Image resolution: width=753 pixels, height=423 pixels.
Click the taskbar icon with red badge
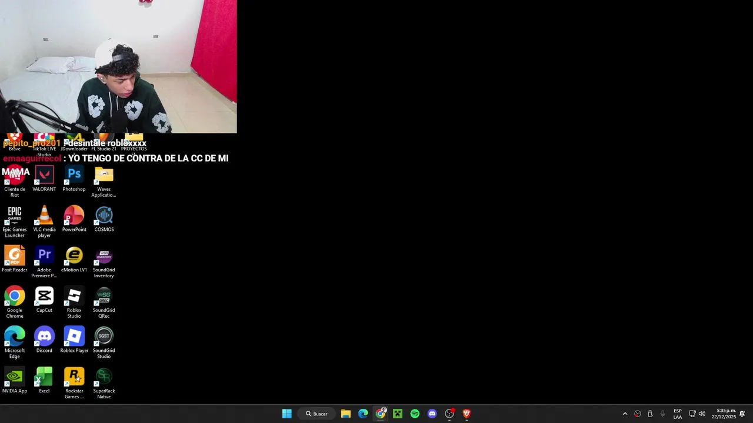click(x=449, y=414)
